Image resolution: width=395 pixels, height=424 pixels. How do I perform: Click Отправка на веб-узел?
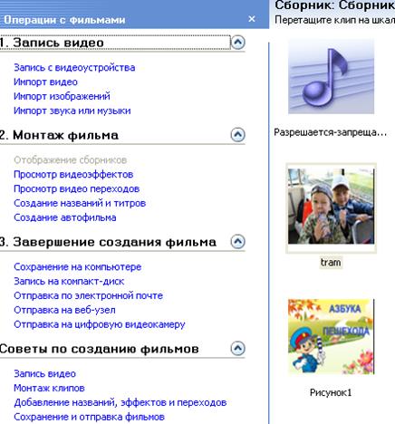click(64, 310)
